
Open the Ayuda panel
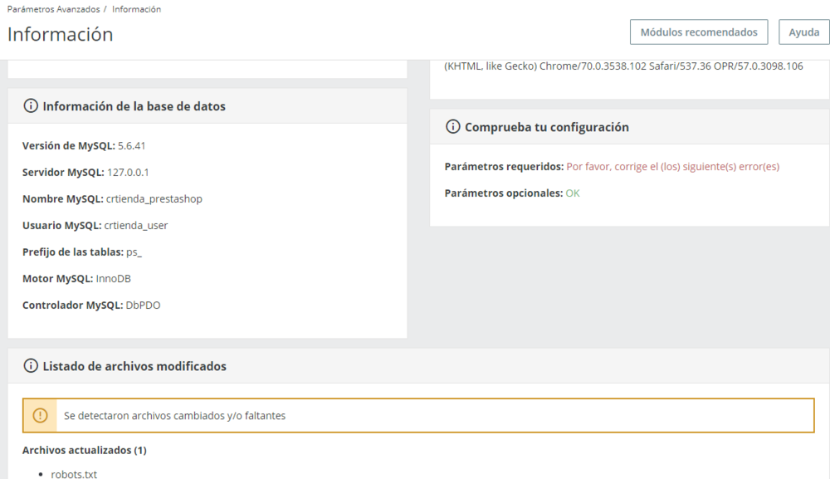[802, 32]
